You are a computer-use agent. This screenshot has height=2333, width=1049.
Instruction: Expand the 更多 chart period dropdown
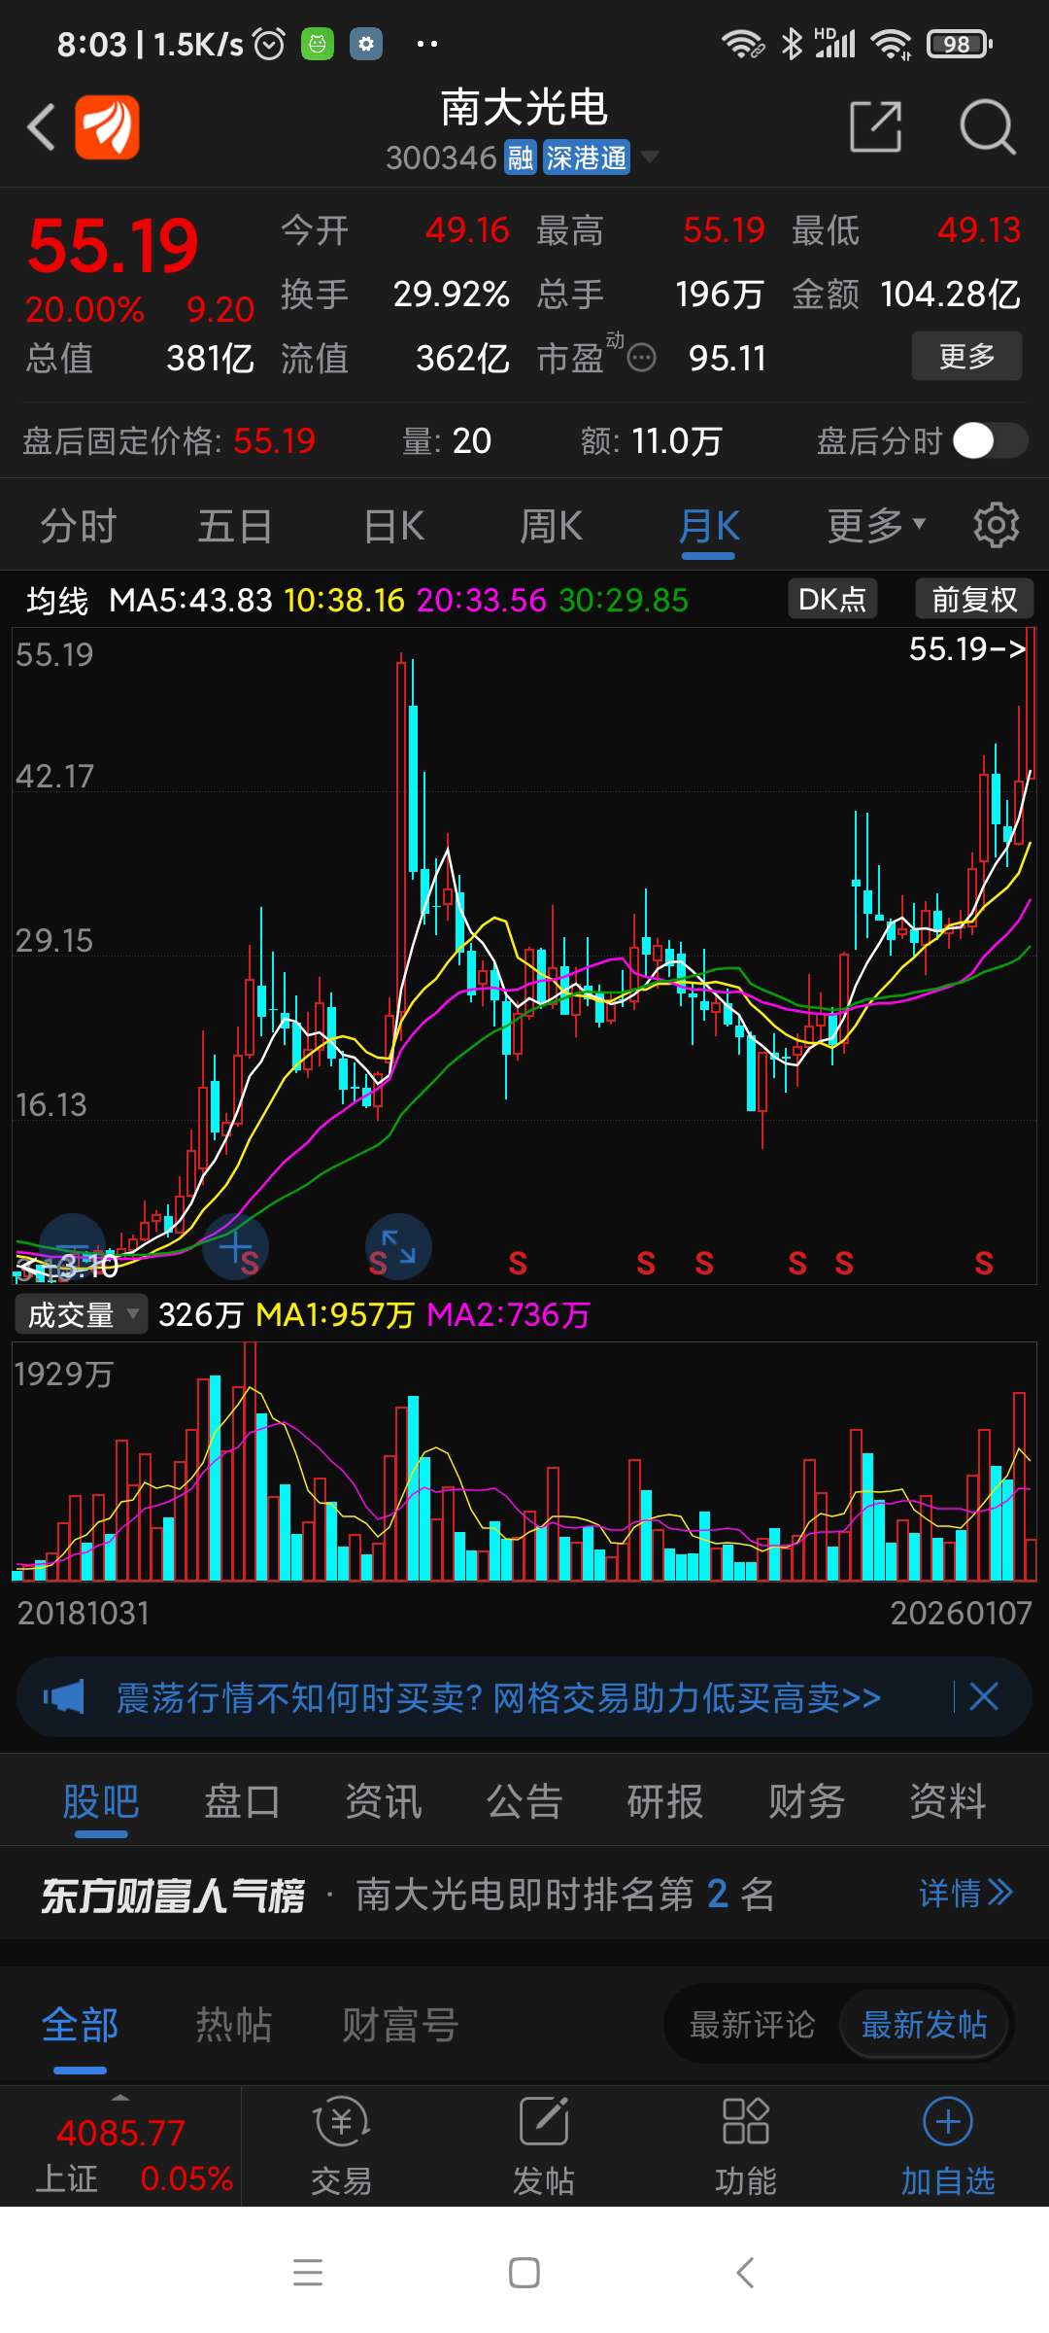(x=876, y=526)
